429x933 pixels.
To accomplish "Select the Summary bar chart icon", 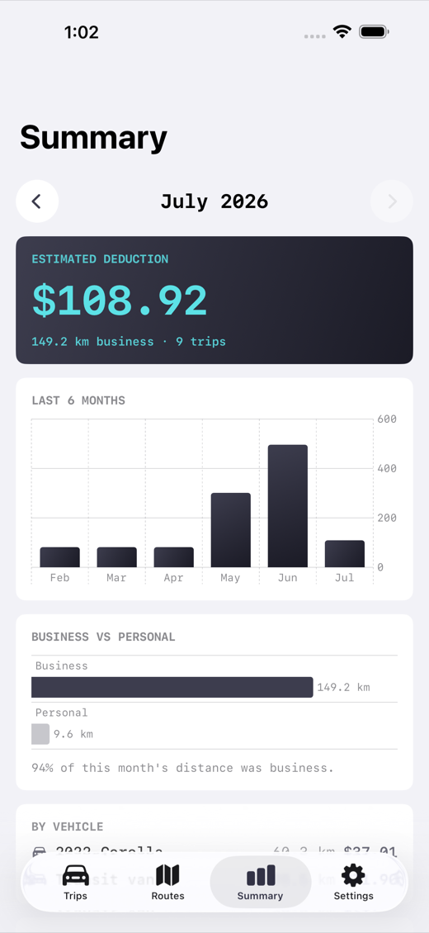I will (260, 875).
